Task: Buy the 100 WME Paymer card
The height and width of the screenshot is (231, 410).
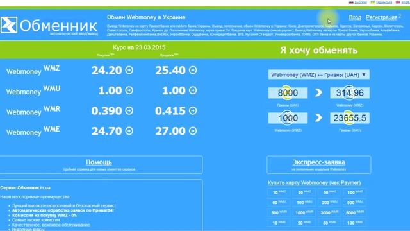Action: (x=354, y=223)
